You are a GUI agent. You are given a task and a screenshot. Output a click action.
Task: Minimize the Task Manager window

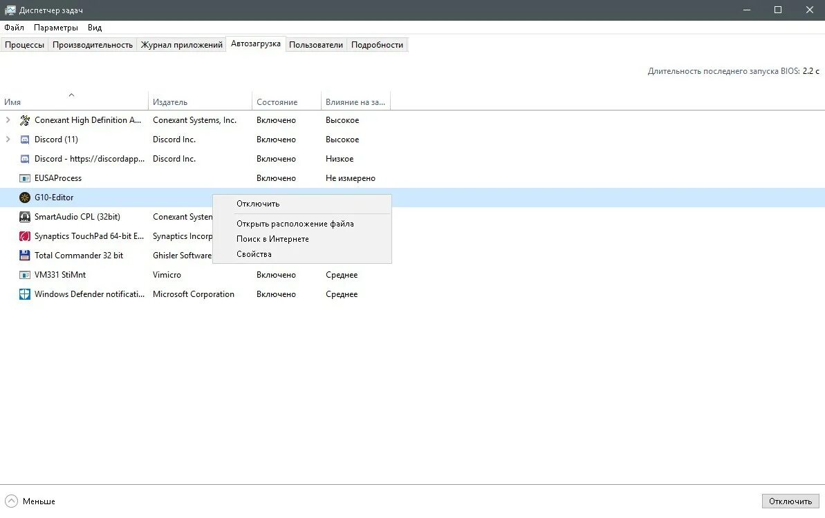[x=747, y=10]
